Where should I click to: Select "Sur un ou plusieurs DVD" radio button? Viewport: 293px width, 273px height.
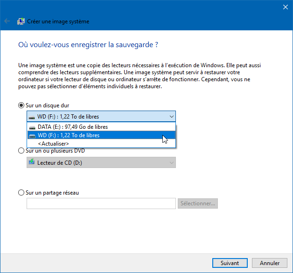pos(21,151)
